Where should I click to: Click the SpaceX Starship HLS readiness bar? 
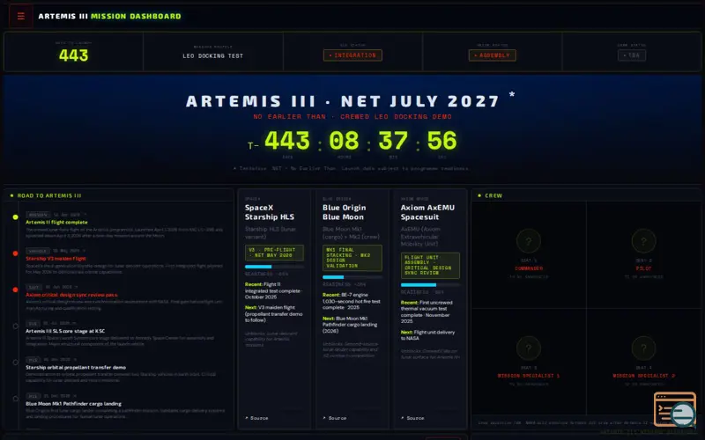coord(274,267)
